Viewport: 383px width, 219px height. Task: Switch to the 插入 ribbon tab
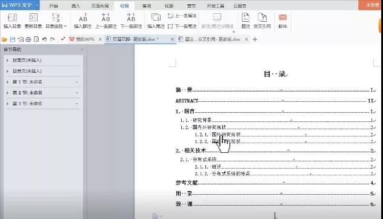point(76,6)
